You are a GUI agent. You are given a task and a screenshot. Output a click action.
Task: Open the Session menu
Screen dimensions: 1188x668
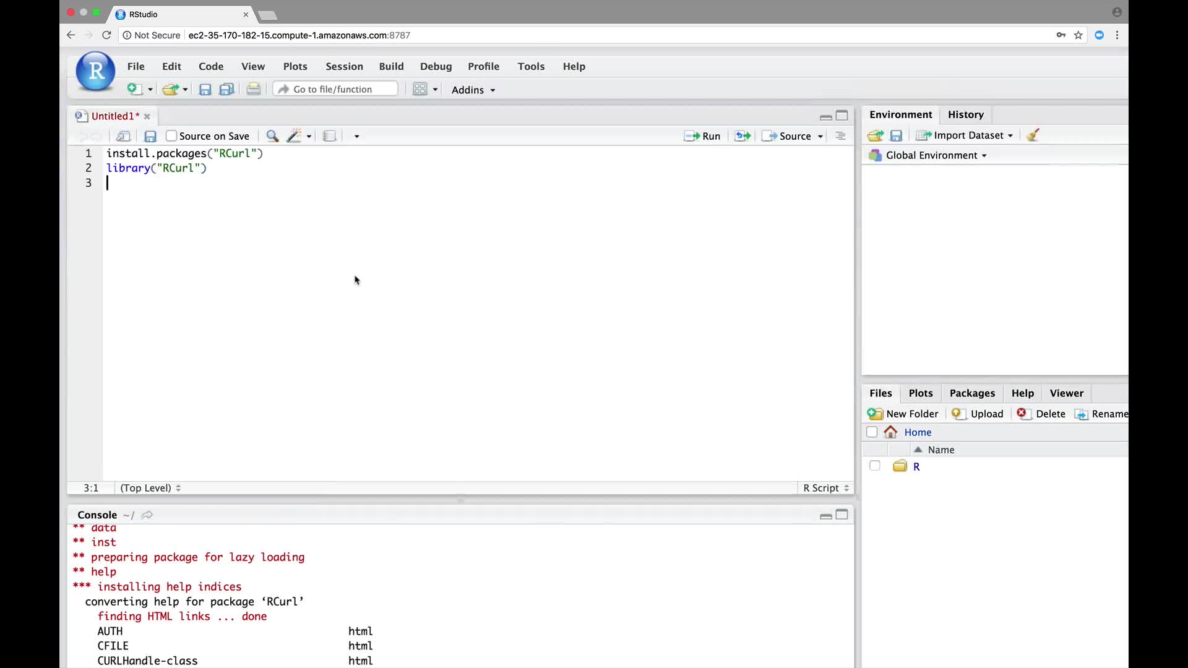(x=344, y=66)
